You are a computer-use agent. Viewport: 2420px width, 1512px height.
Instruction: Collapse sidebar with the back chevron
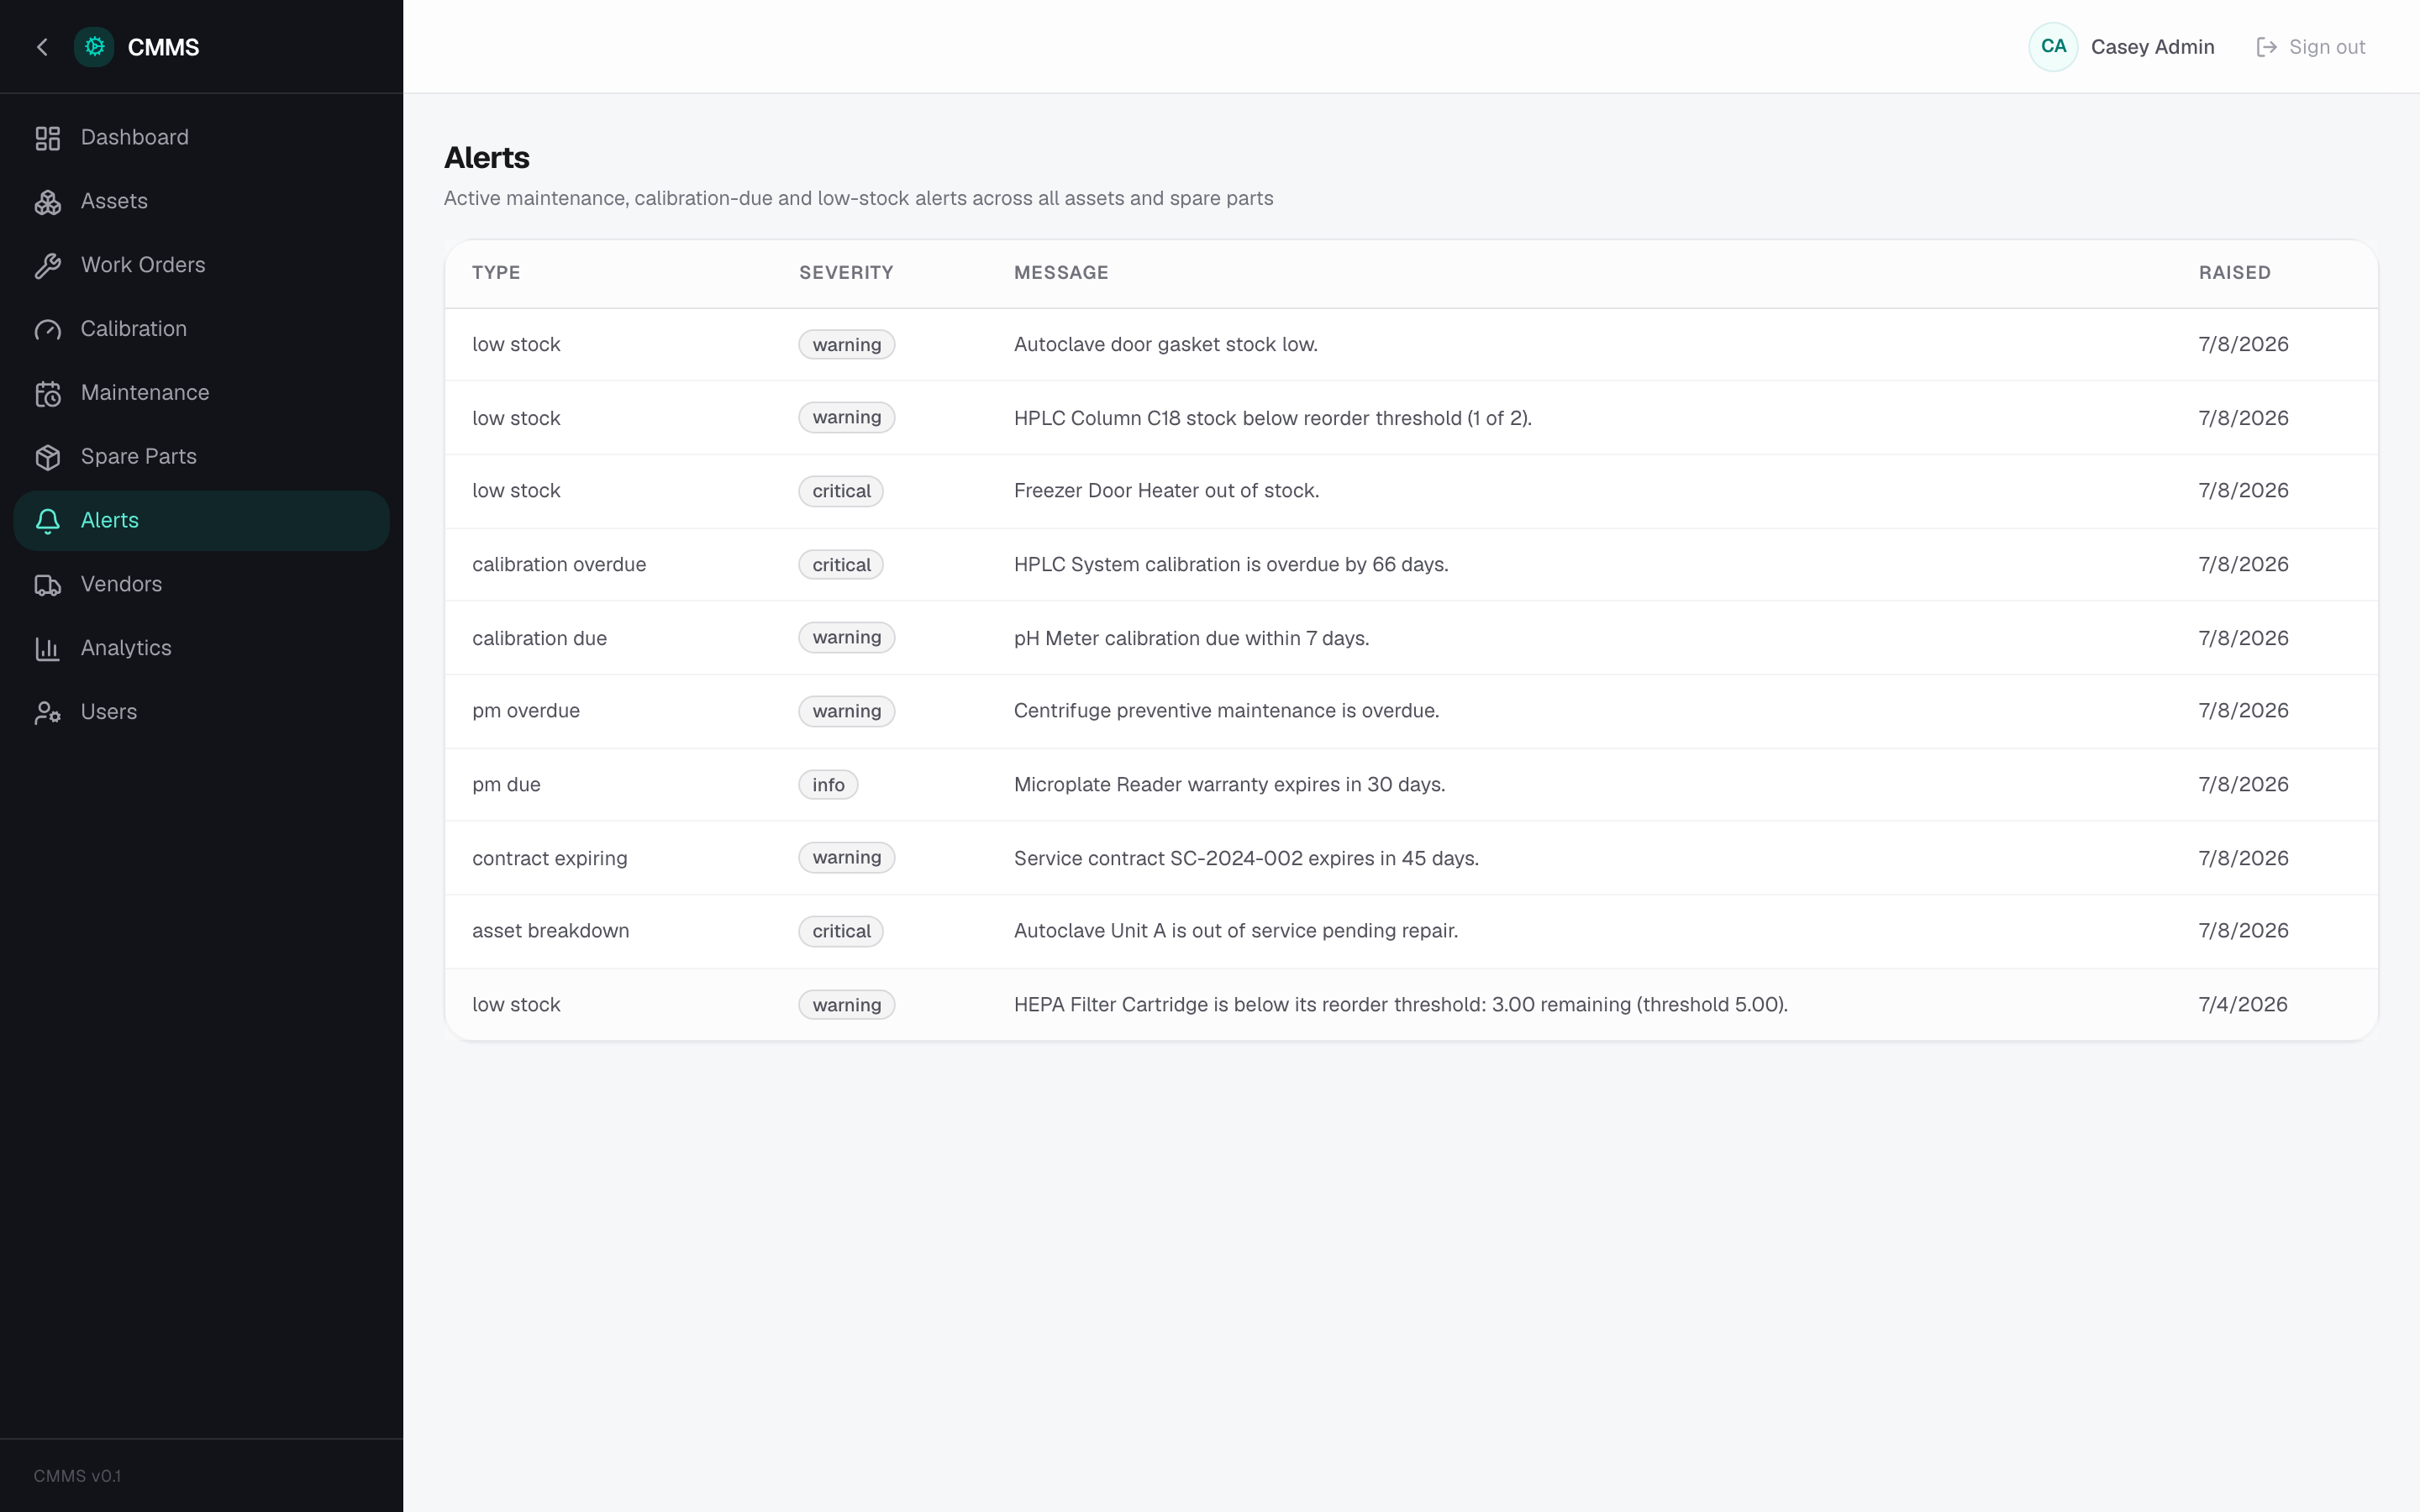pos(42,47)
